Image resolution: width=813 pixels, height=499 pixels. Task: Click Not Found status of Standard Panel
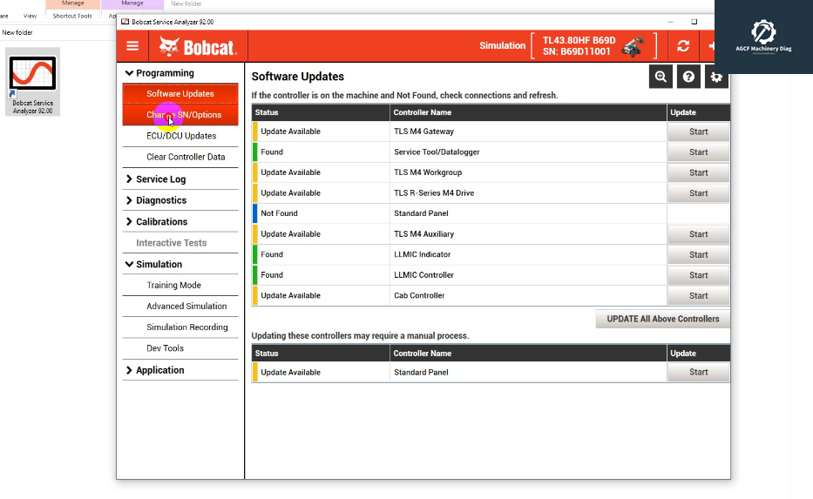coord(279,213)
